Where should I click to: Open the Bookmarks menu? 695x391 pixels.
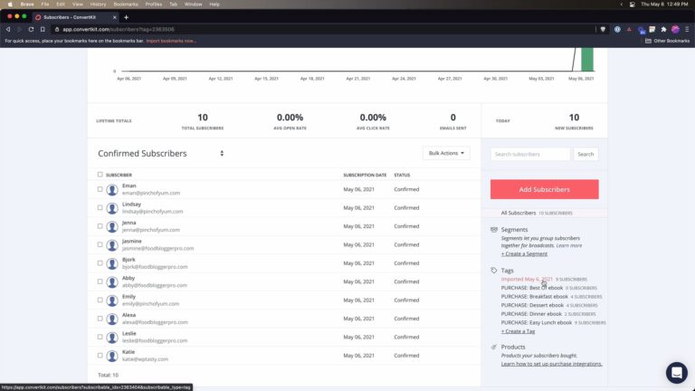click(x=126, y=4)
